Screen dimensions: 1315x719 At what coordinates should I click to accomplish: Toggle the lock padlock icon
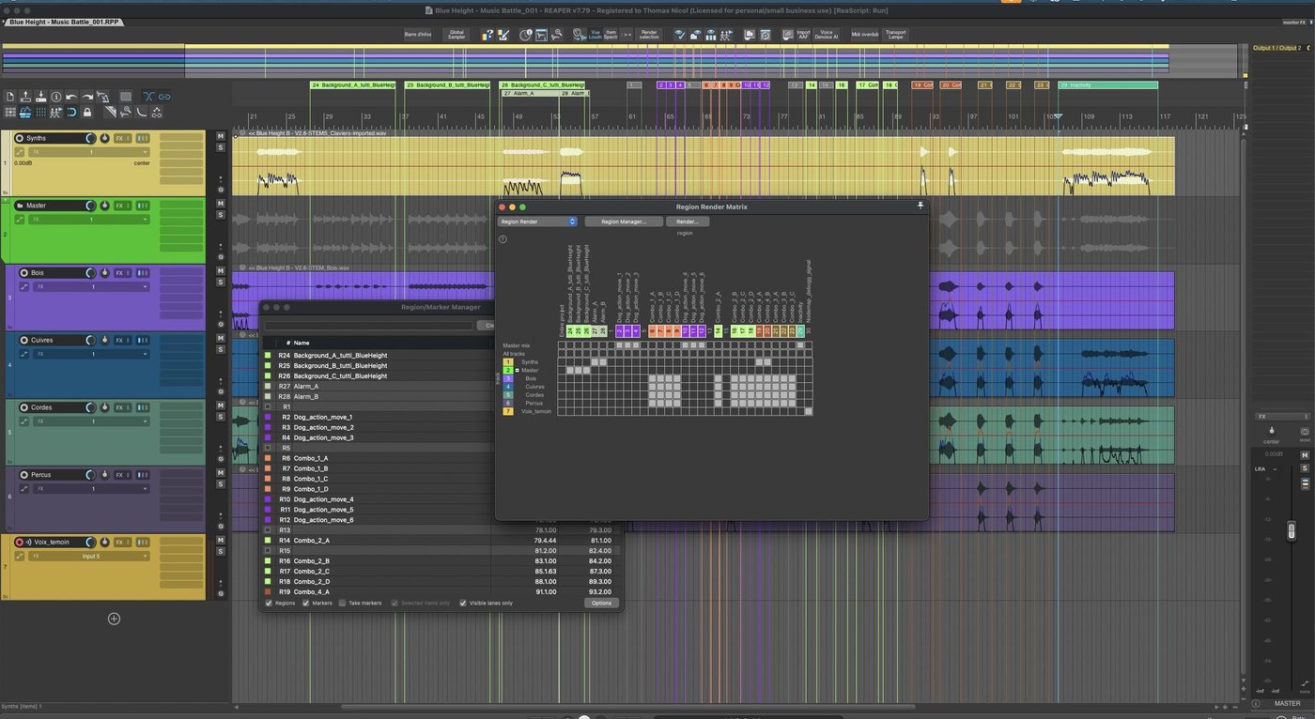coord(87,112)
